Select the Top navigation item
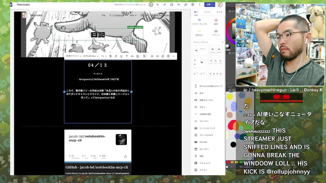Screen dimensions: 326x183 tap(103, 15)
